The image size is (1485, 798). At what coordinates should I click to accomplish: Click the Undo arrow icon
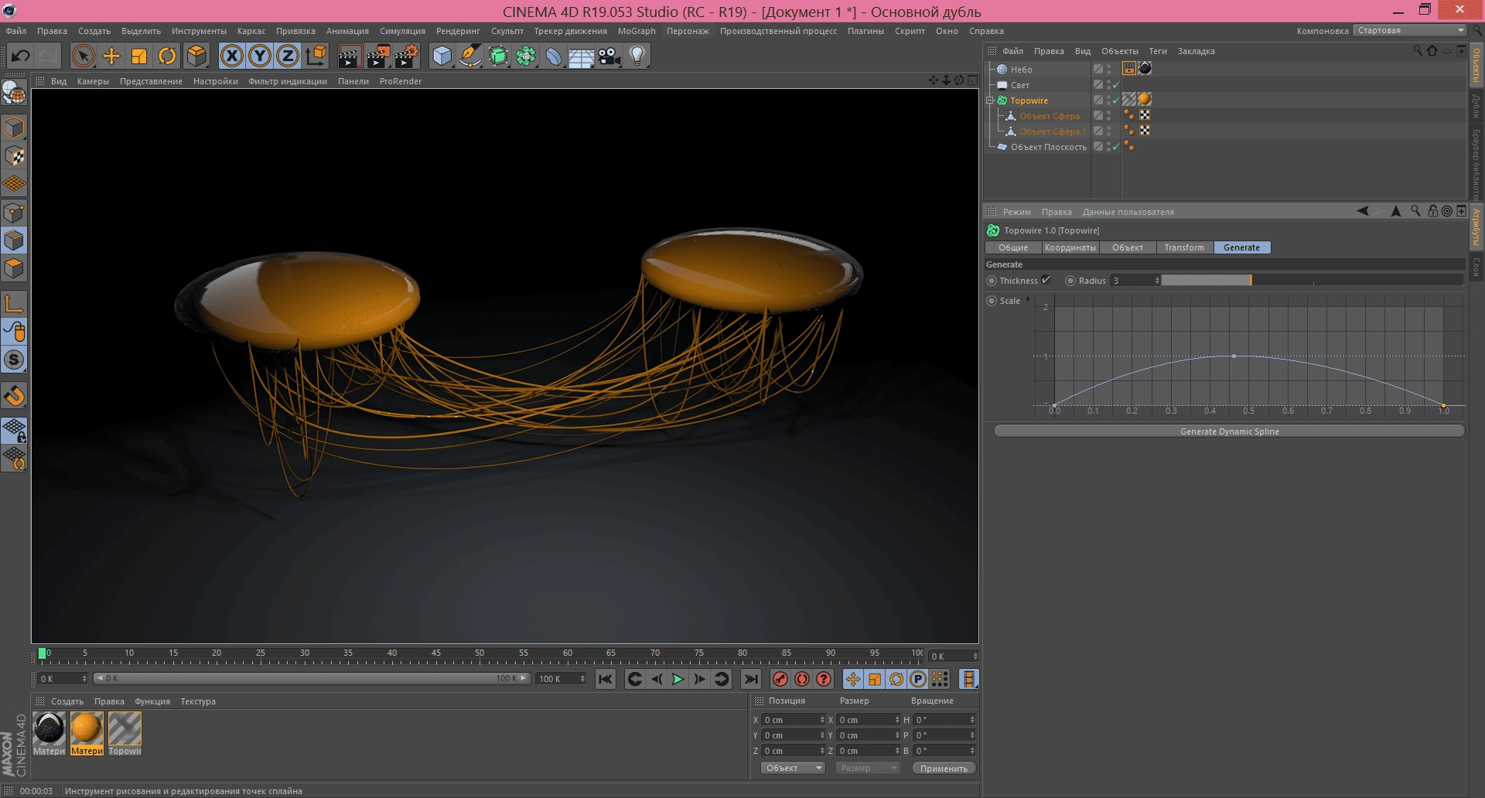(21, 56)
